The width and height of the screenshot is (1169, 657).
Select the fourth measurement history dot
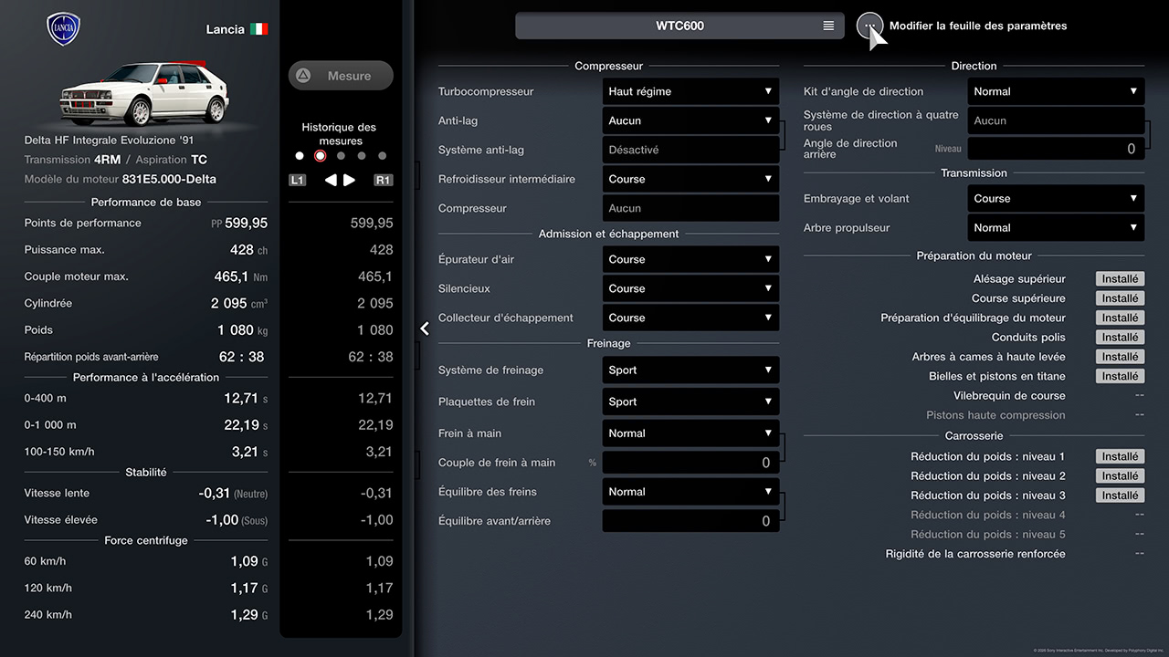tap(362, 156)
